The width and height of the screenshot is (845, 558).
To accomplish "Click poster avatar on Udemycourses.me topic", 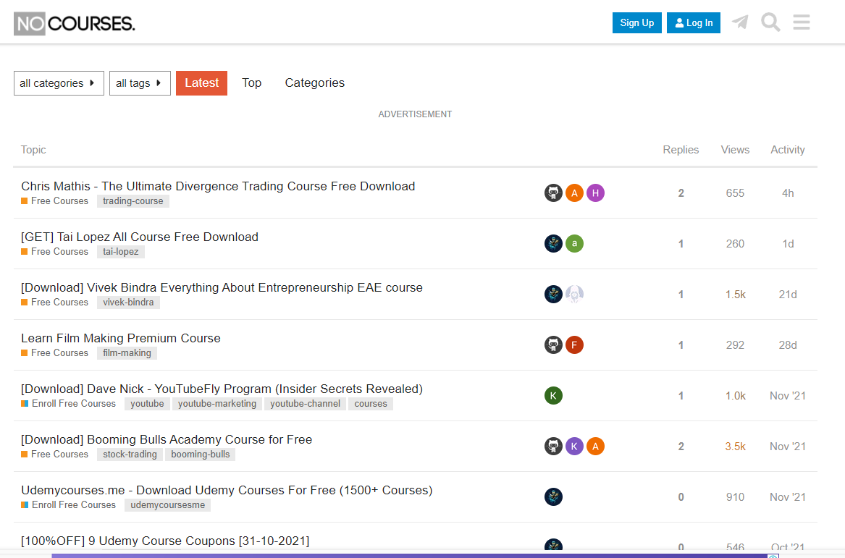I will pyautogui.click(x=553, y=496).
